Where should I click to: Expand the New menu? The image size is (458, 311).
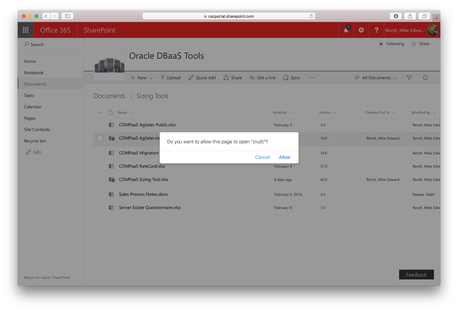pyautogui.click(x=141, y=78)
